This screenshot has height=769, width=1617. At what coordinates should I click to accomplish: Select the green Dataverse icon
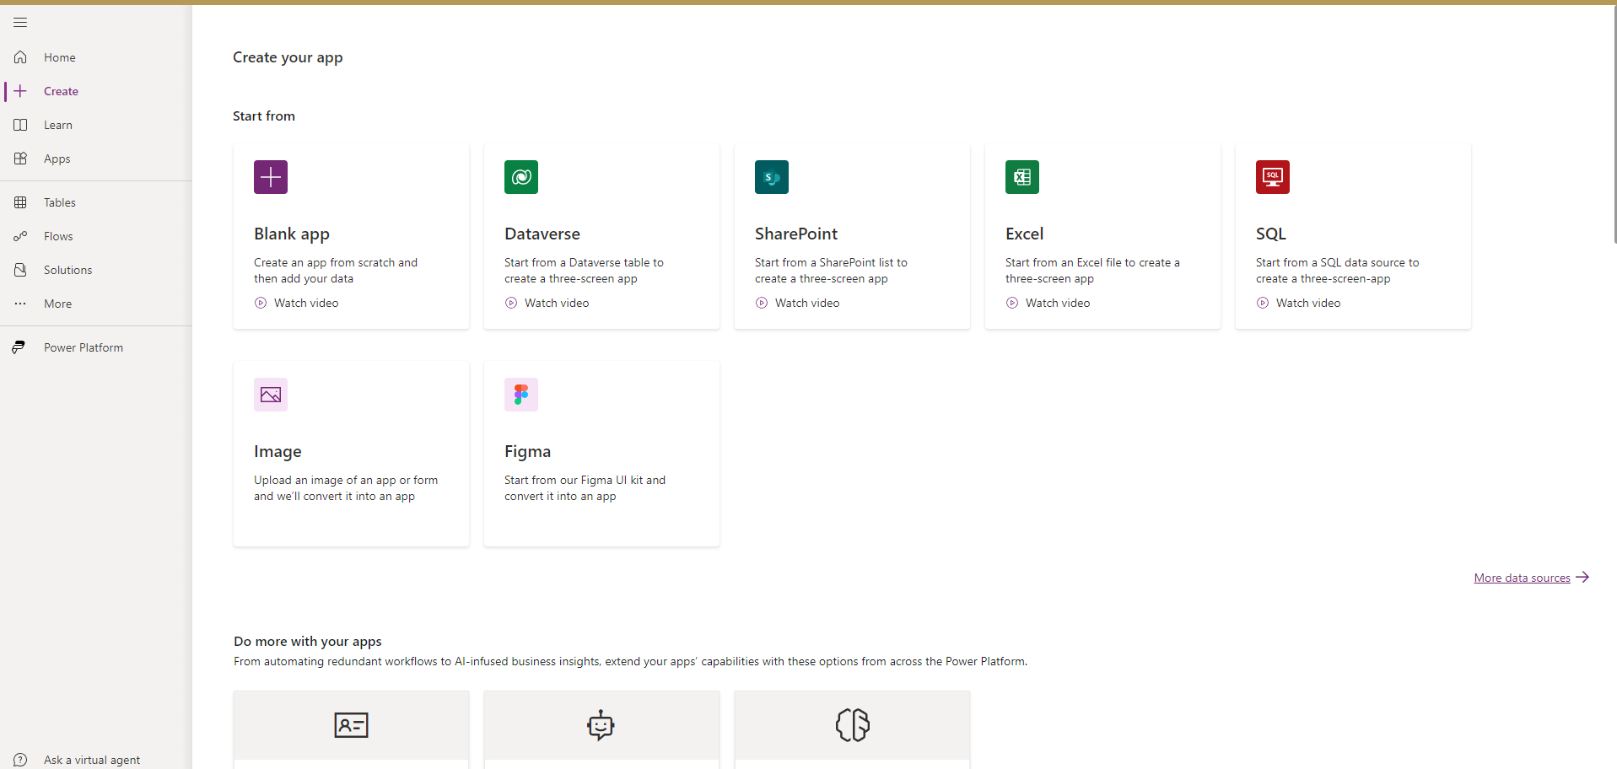point(521,177)
